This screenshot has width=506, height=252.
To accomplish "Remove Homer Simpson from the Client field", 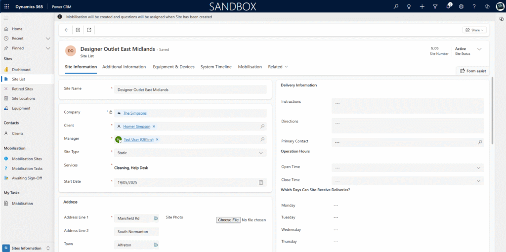I will (x=154, y=126).
